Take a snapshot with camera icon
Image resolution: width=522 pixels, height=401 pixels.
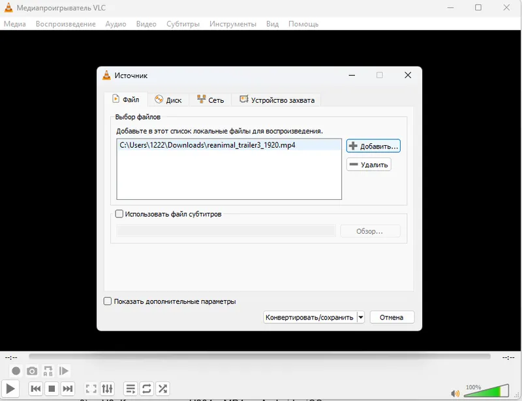[x=32, y=371]
